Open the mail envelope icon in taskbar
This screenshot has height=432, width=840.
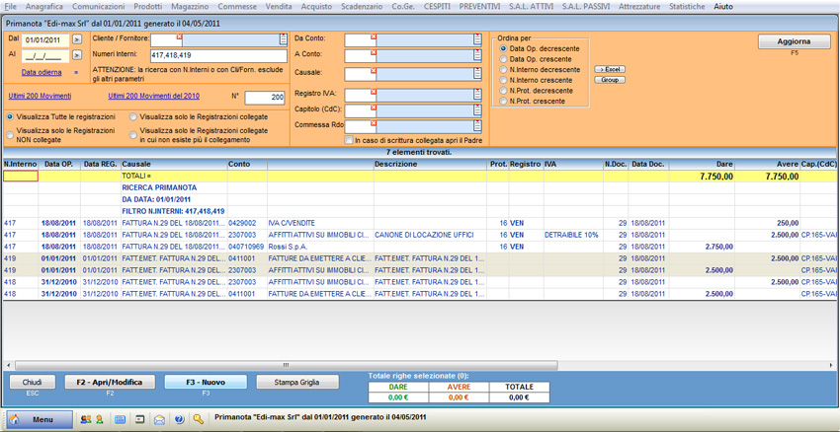pyautogui.click(x=159, y=419)
